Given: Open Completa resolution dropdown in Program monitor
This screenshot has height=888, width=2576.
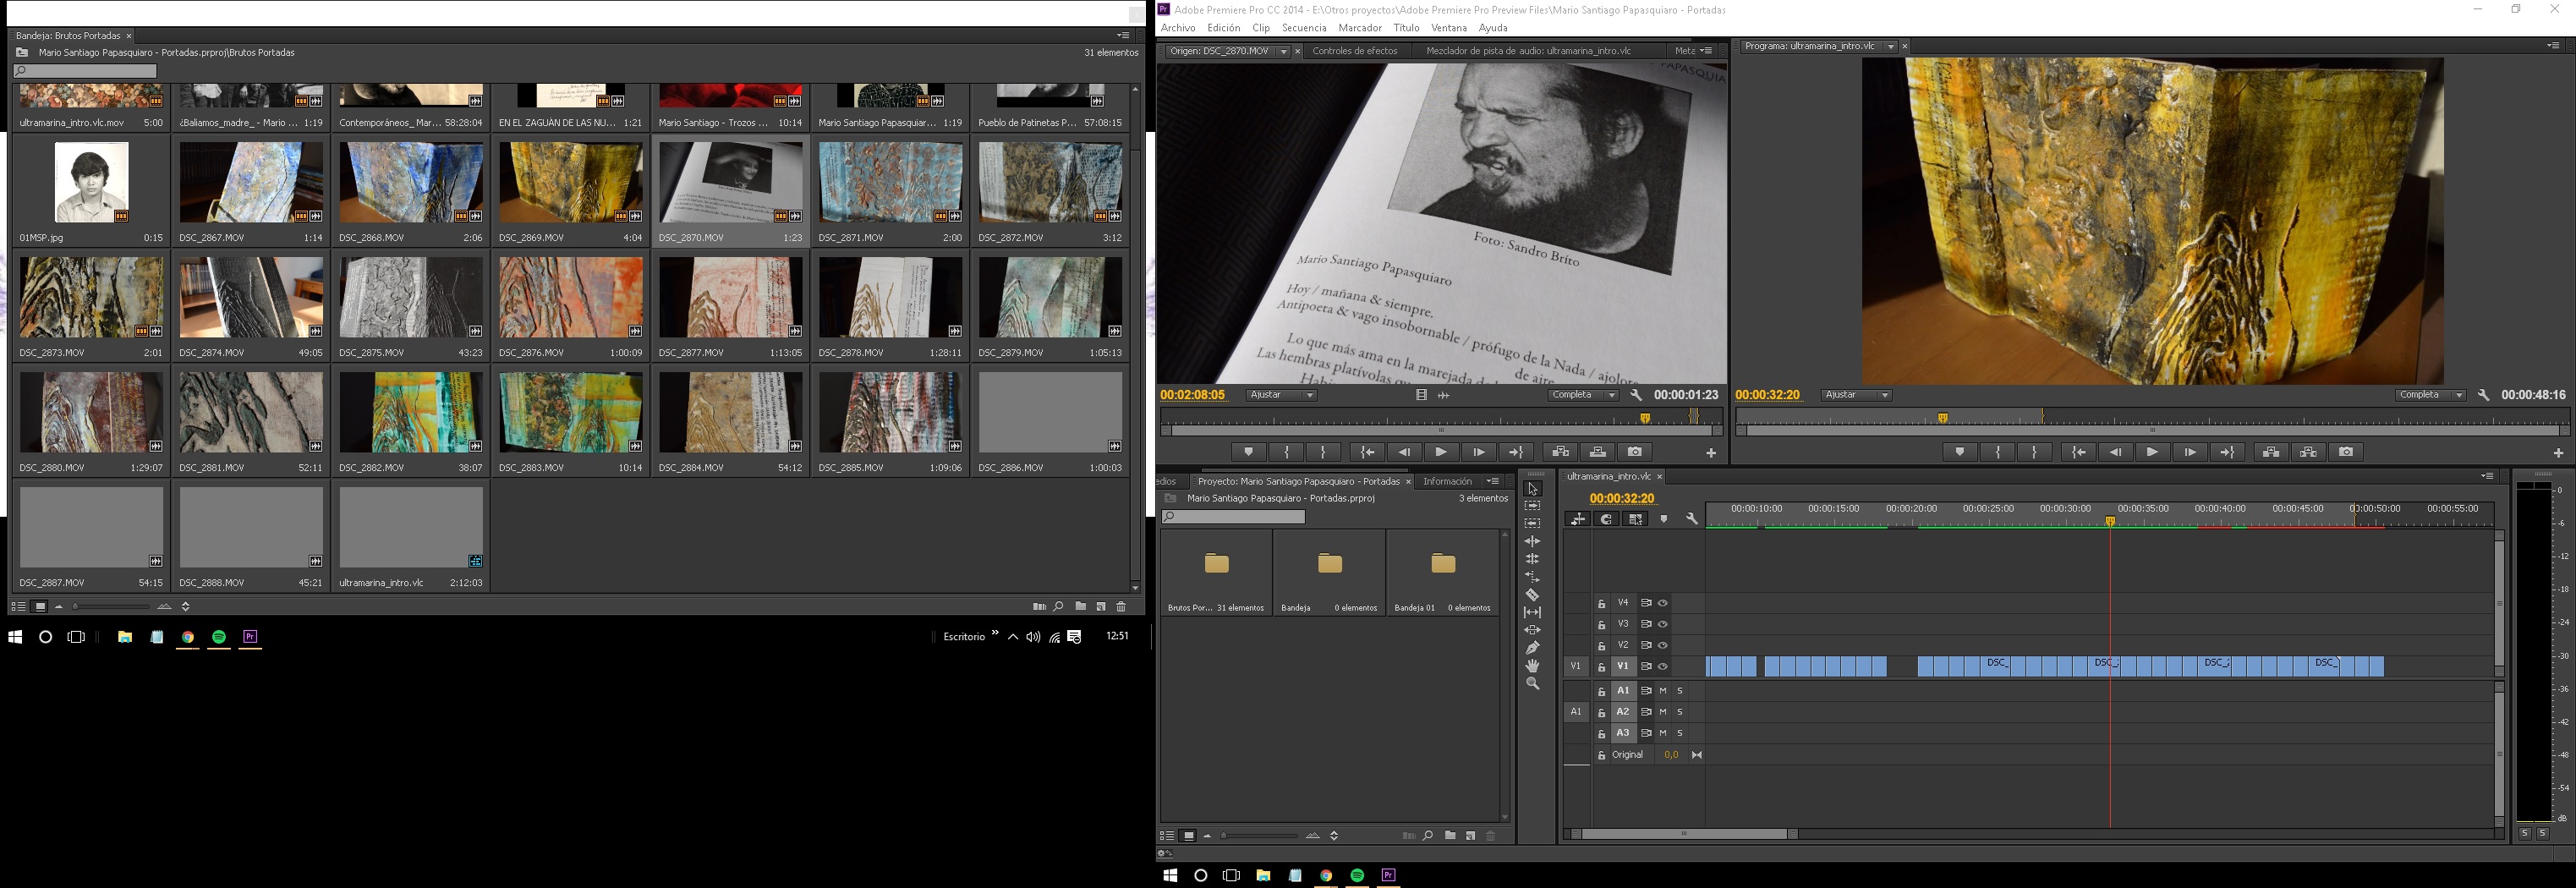Looking at the screenshot, I should (x=2430, y=395).
